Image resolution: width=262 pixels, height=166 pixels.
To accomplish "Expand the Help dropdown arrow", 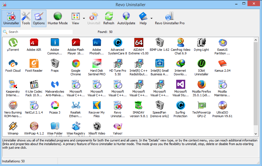I will tap(151, 18).
